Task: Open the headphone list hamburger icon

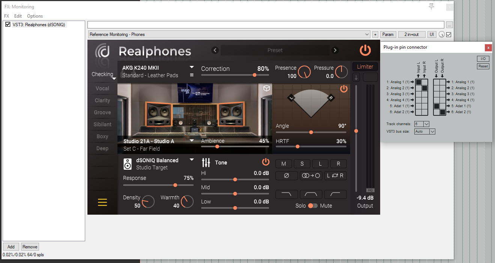Action: click(192, 75)
